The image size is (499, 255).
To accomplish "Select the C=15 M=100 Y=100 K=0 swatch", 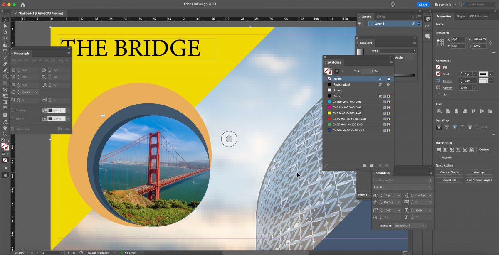I will tap(358, 119).
